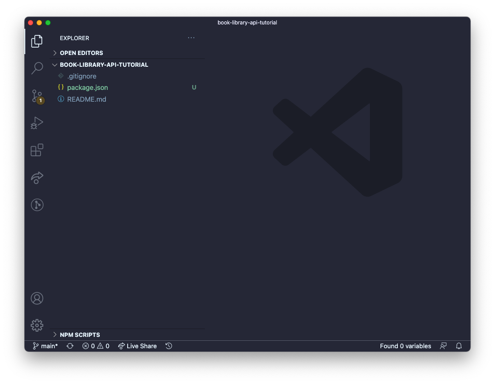Click the U untracked badge on package.json
The height and width of the screenshot is (384, 495).
(194, 88)
